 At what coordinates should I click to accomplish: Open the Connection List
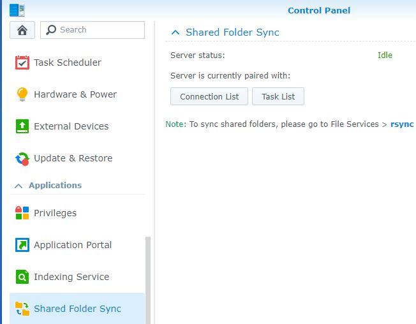pyautogui.click(x=209, y=96)
